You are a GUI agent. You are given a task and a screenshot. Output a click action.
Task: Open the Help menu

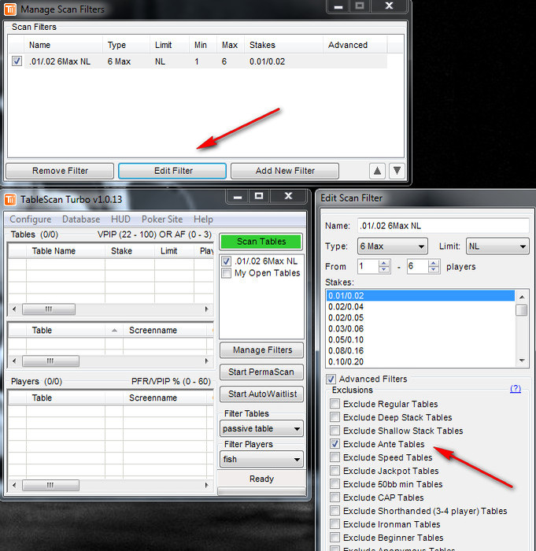click(x=203, y=220)
